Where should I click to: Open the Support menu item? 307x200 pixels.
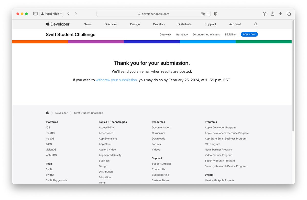[210, 24]
